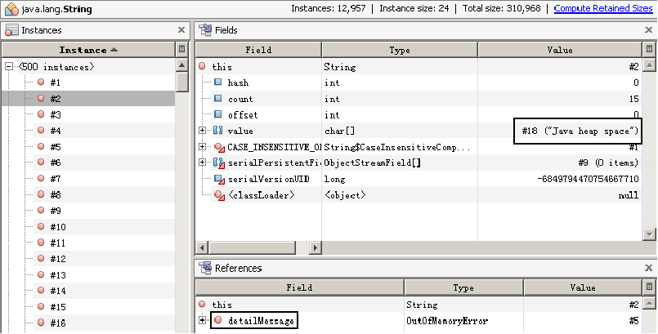The width and height of the screenshot is (658, 334).
Task: Sort by the Instance column header
Action: [x=88, y=51]
